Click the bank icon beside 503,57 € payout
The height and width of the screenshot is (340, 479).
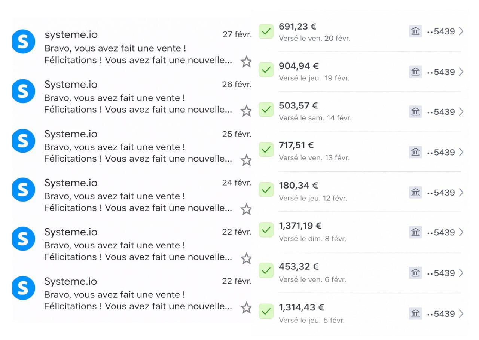coord(415,111)
